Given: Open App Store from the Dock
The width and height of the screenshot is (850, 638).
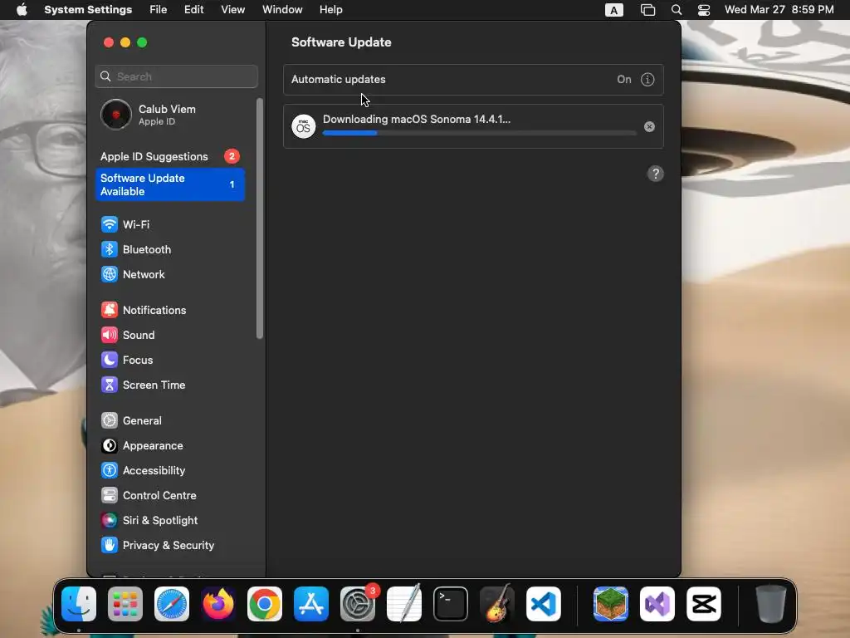Looking at the screenshot, I should (311, 604).
